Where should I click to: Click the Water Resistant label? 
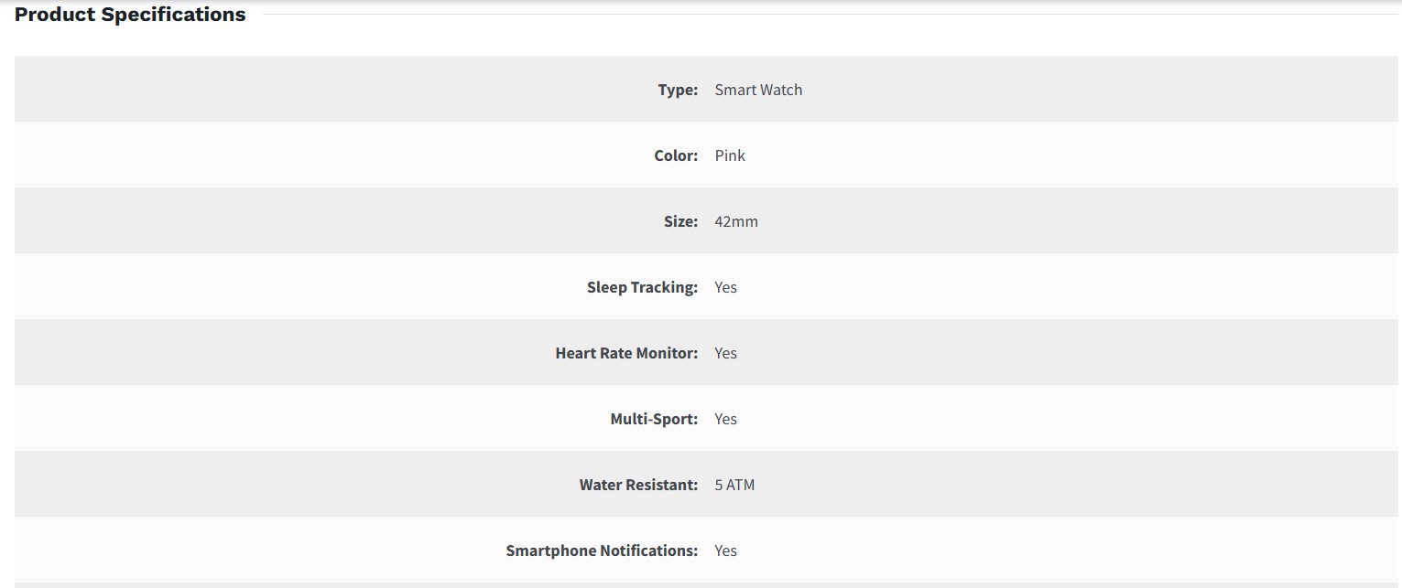tap(638, 485)
